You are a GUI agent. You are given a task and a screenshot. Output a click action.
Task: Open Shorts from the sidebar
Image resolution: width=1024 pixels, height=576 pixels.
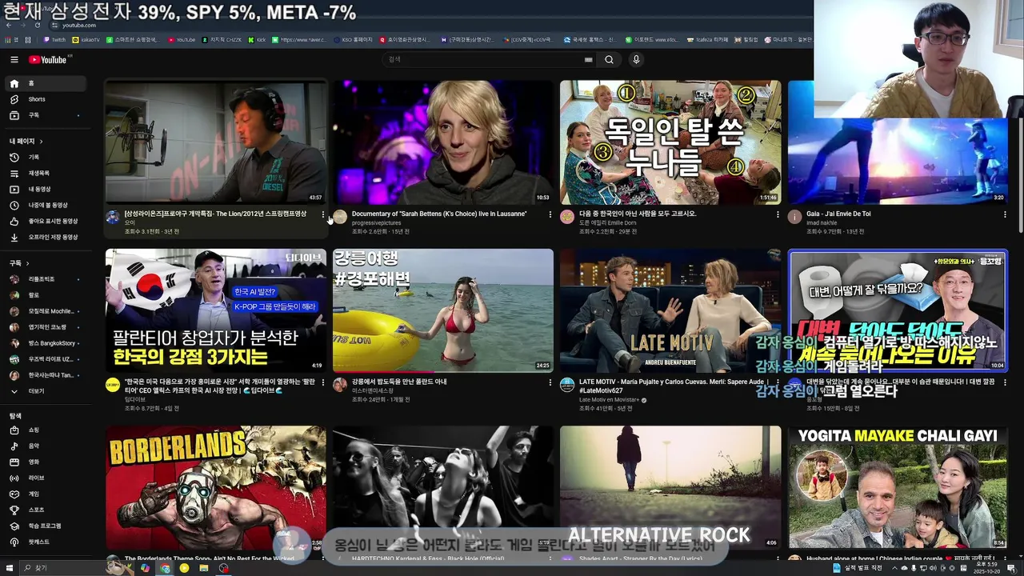[x=46, y=99]
